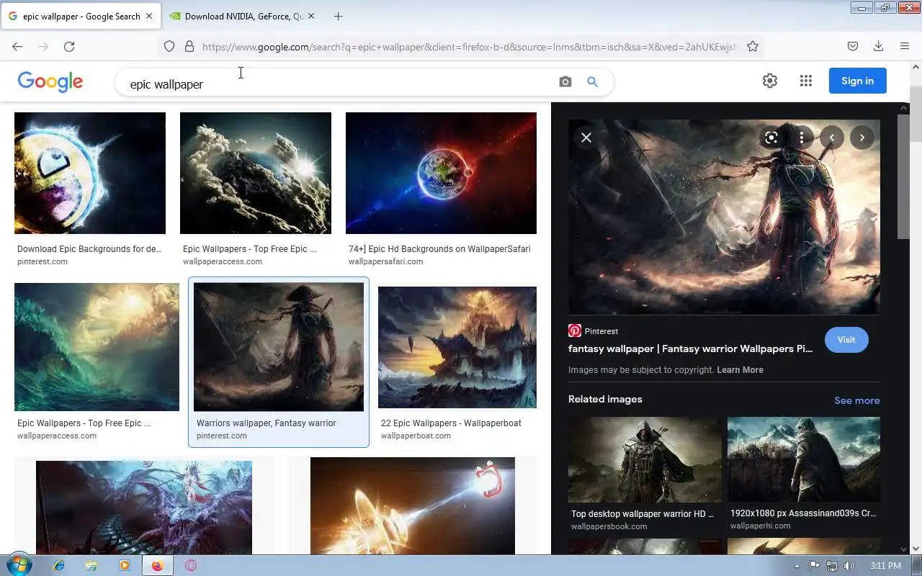Open the preview three-dot more options
Screen dimensions: 922x576
click(x=802, y=138)
